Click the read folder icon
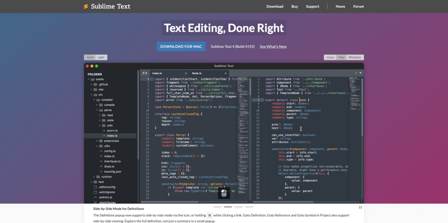This screenshot has width=448, height=223. (103, 115)
